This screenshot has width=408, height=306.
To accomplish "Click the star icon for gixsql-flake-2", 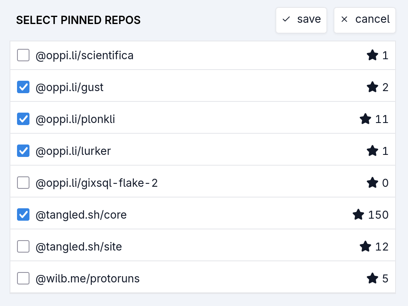I will (372, 183).
